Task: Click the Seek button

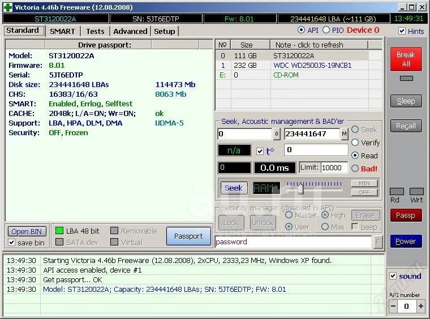Action: [x=234, y=188]
